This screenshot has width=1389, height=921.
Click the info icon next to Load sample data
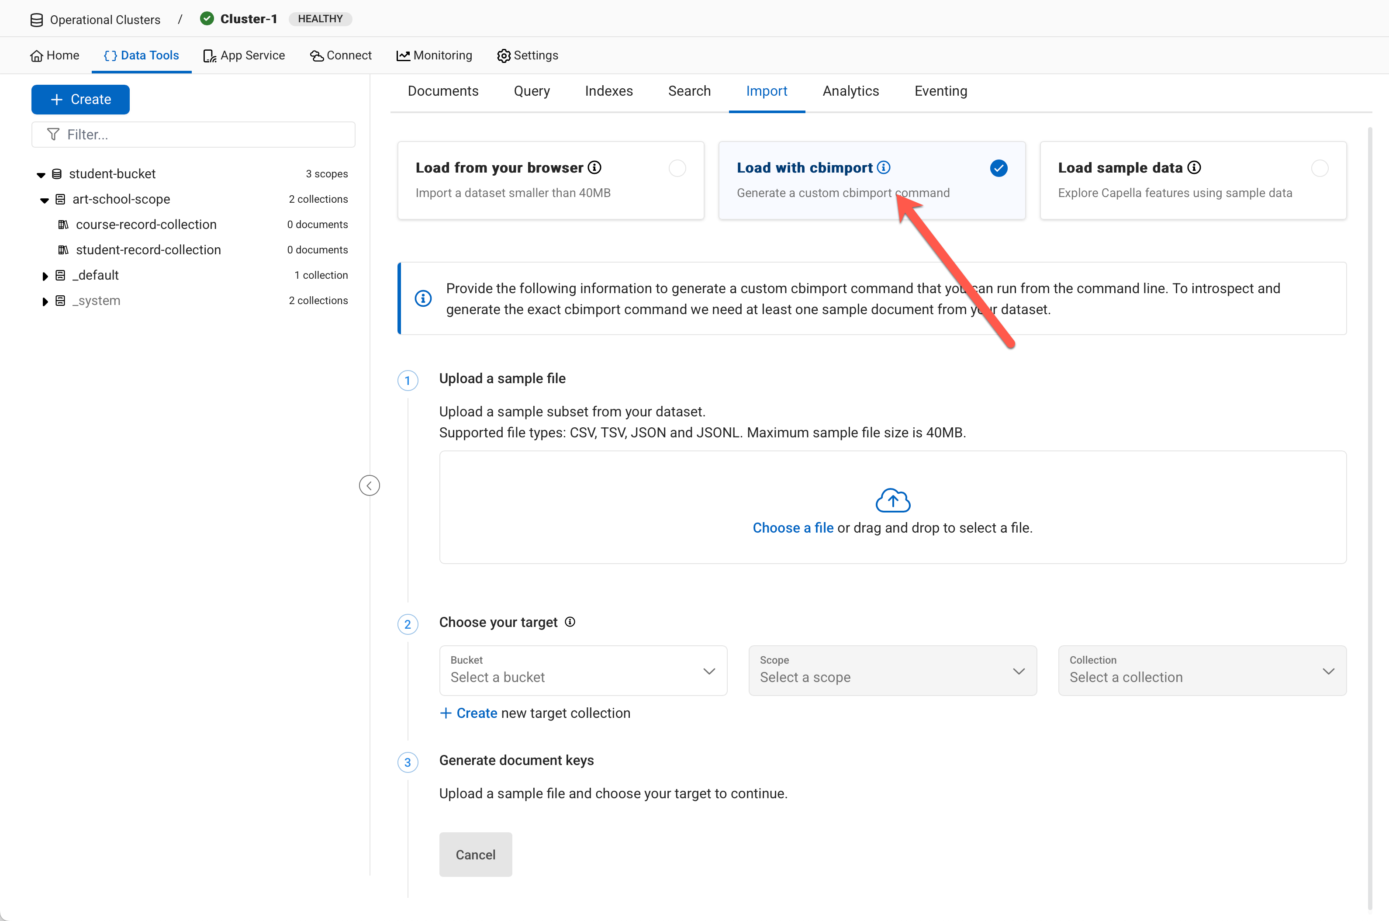[x=1194, y=168]
